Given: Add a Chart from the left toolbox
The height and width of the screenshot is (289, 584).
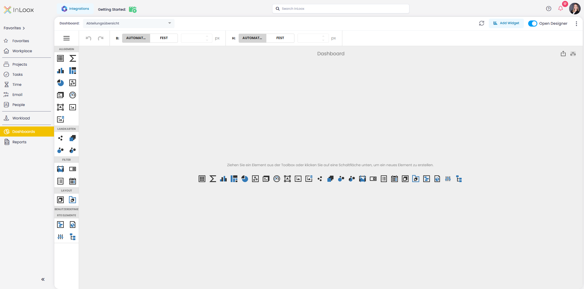Looking at the screenshot, I should (x=60, y=71).
